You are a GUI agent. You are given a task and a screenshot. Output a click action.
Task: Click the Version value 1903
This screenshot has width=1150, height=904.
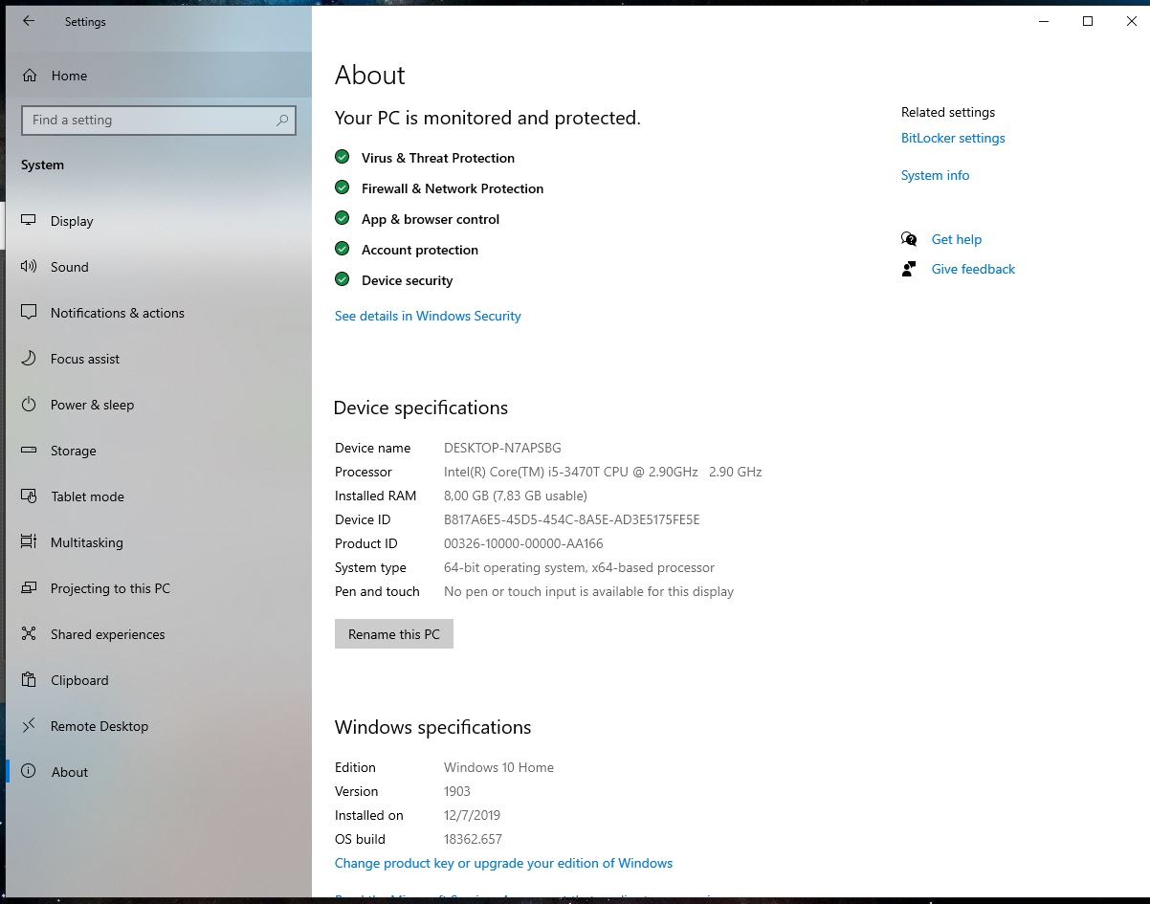[x=457, y=791]
